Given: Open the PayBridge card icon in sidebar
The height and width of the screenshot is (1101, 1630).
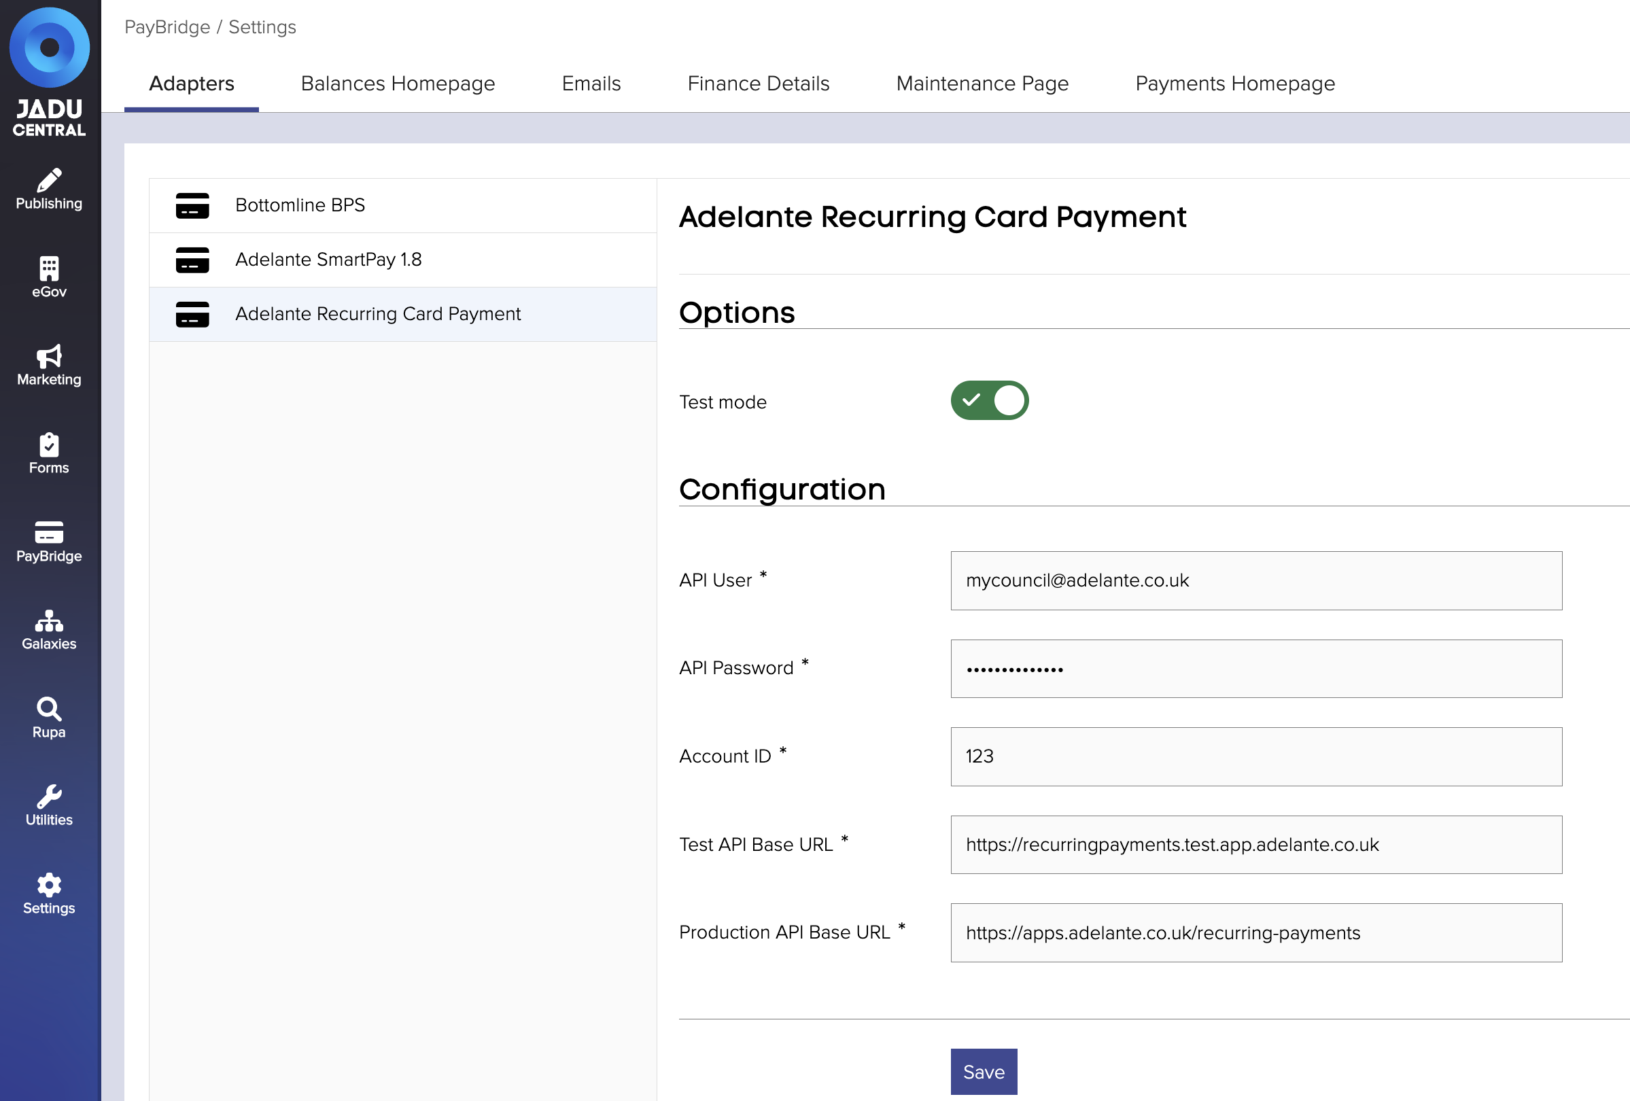Looking at the screenshot, I should (x=49, y=532).
